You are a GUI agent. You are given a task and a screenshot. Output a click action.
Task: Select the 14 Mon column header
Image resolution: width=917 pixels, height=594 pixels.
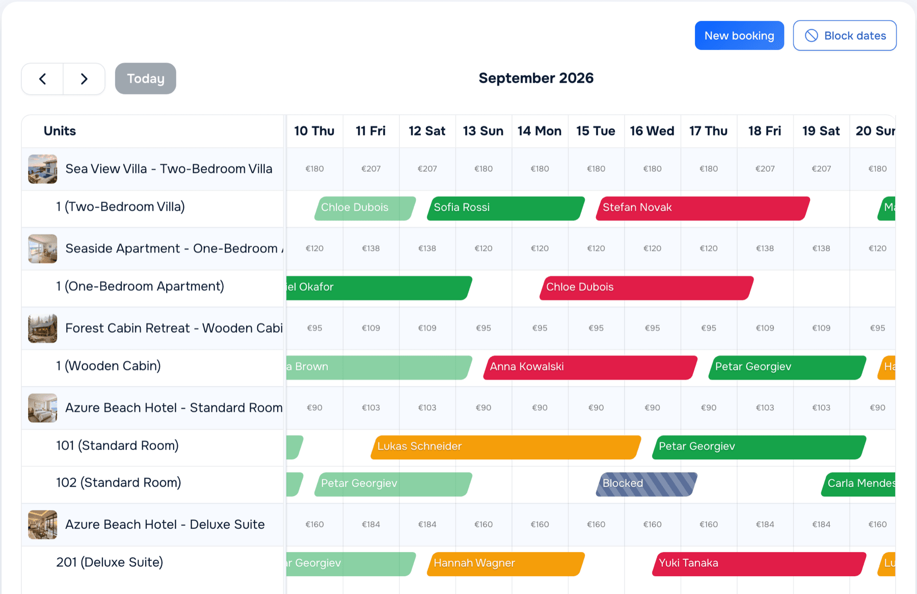(x=540, y=131)
